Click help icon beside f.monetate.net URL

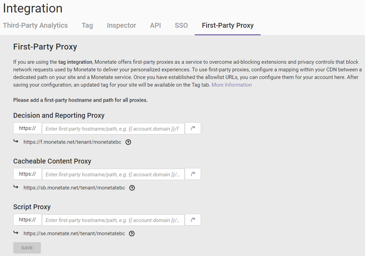[128, 142]
